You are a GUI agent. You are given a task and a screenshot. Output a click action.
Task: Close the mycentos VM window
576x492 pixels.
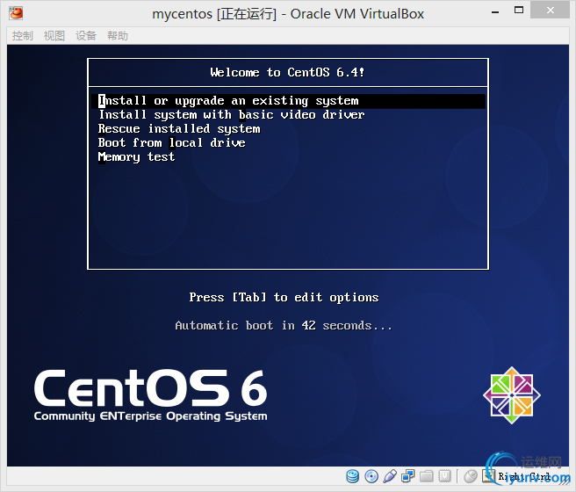click(550, 11)
